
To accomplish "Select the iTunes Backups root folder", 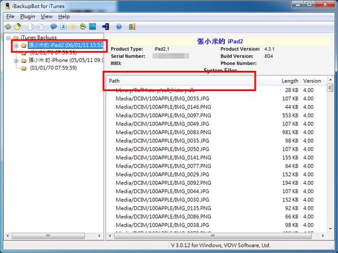I will click(x=38, y=38).
